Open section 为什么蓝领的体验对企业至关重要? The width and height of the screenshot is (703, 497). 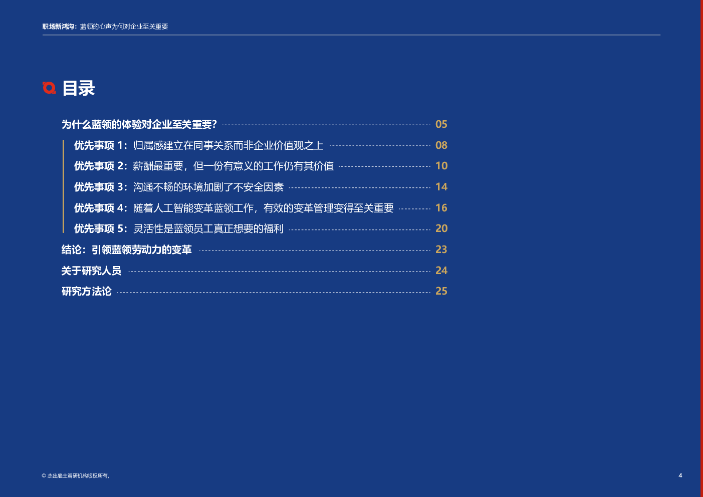click(139, 124)
